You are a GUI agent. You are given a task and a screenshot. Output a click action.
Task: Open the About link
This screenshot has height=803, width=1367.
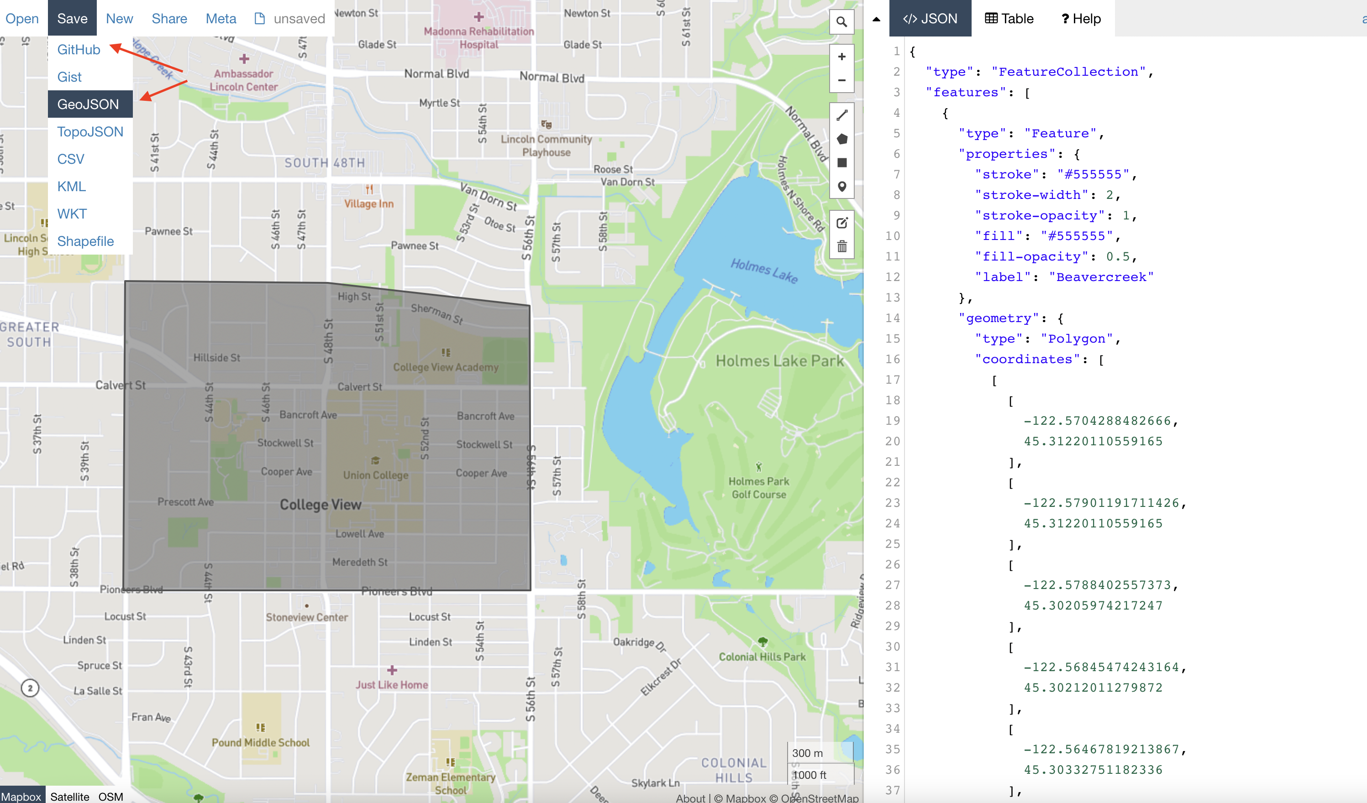690,798
